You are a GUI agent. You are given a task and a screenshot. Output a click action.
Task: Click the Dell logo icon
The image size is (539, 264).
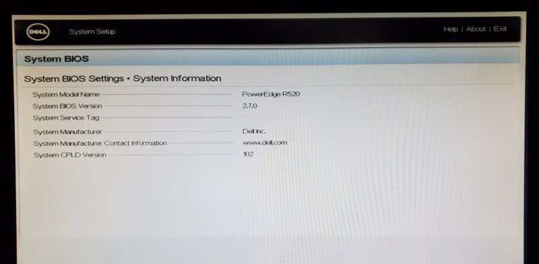tap(38, 32)
